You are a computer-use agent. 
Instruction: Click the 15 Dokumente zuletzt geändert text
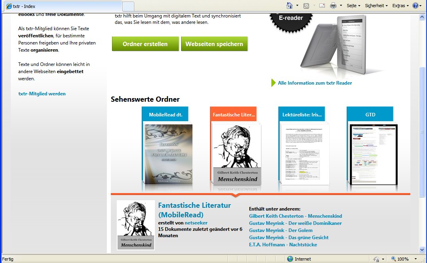[x=200, y=232]
